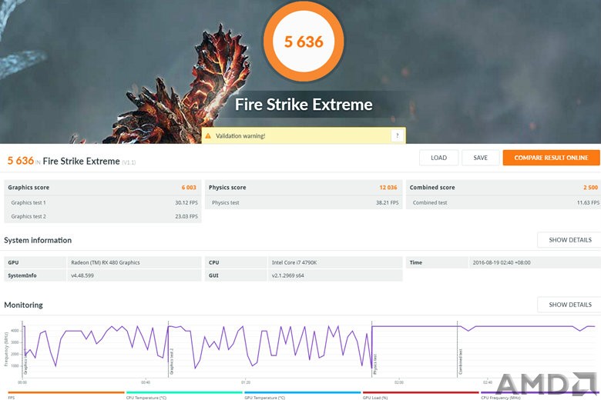
Task: Click the Monitoring section heading
Action: click(23, 305)
